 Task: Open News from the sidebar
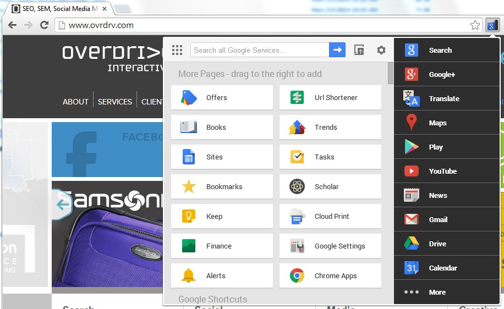tap(446, 195)
